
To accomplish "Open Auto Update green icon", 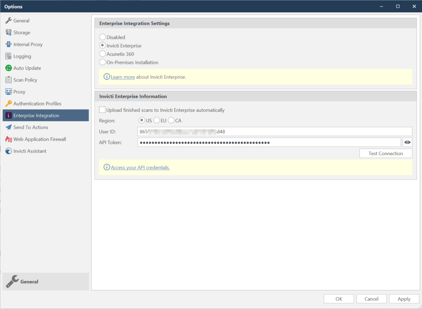I will coord(8,68).
